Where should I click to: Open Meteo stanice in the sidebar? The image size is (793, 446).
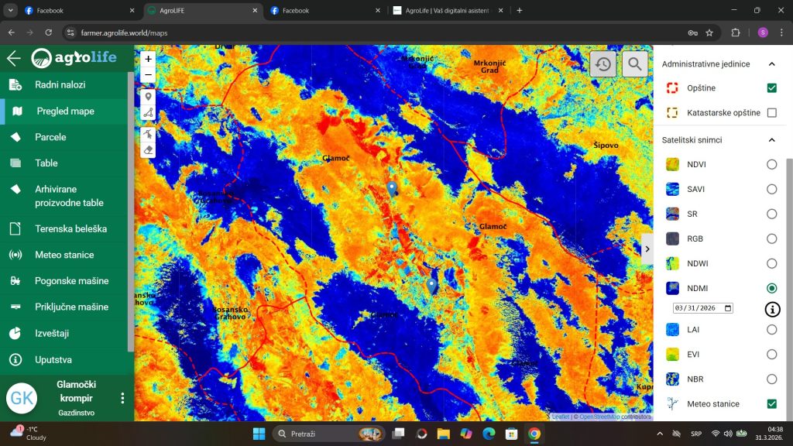(x=64, y=255)
